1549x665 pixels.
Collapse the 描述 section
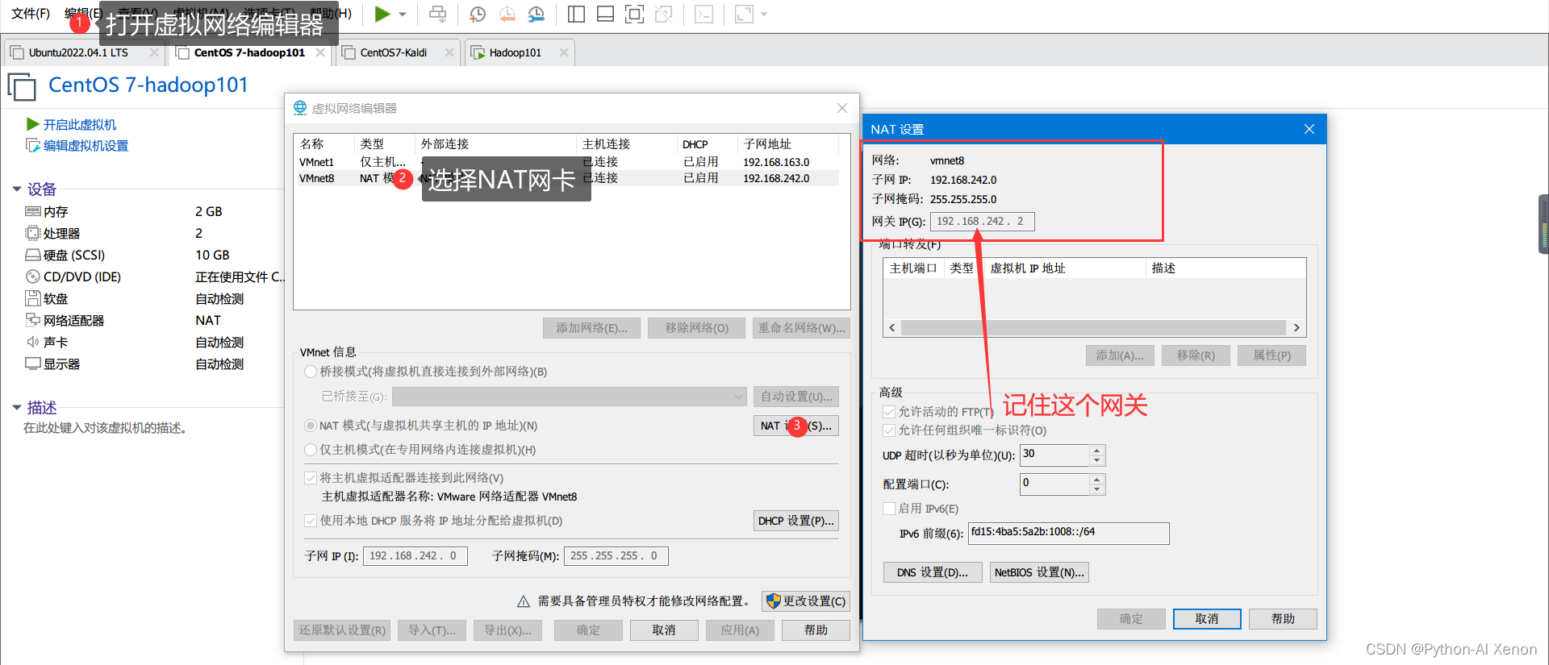17,408
